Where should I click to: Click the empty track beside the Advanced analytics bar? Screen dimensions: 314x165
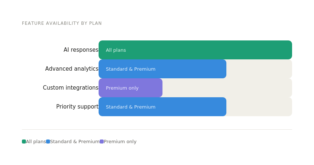259,69
